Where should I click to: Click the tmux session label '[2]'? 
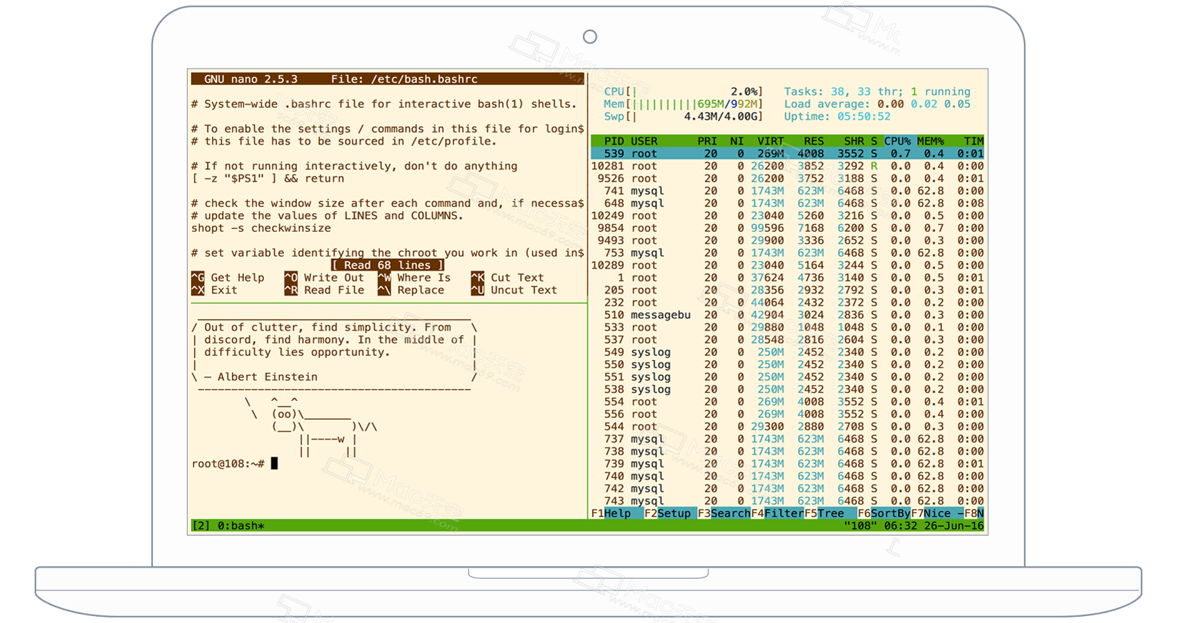point(201,526)
